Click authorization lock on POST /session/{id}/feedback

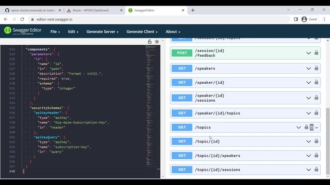(316, 52)
